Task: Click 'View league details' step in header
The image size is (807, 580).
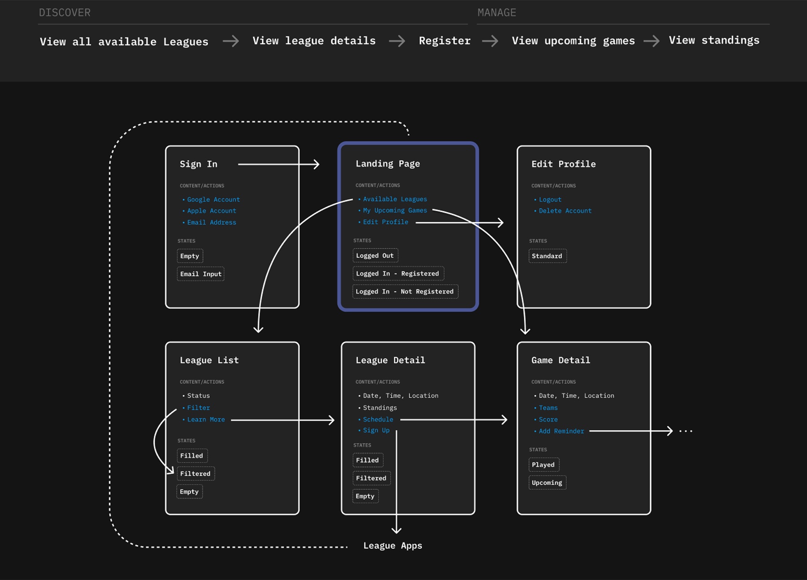Action: click(314, 41)
